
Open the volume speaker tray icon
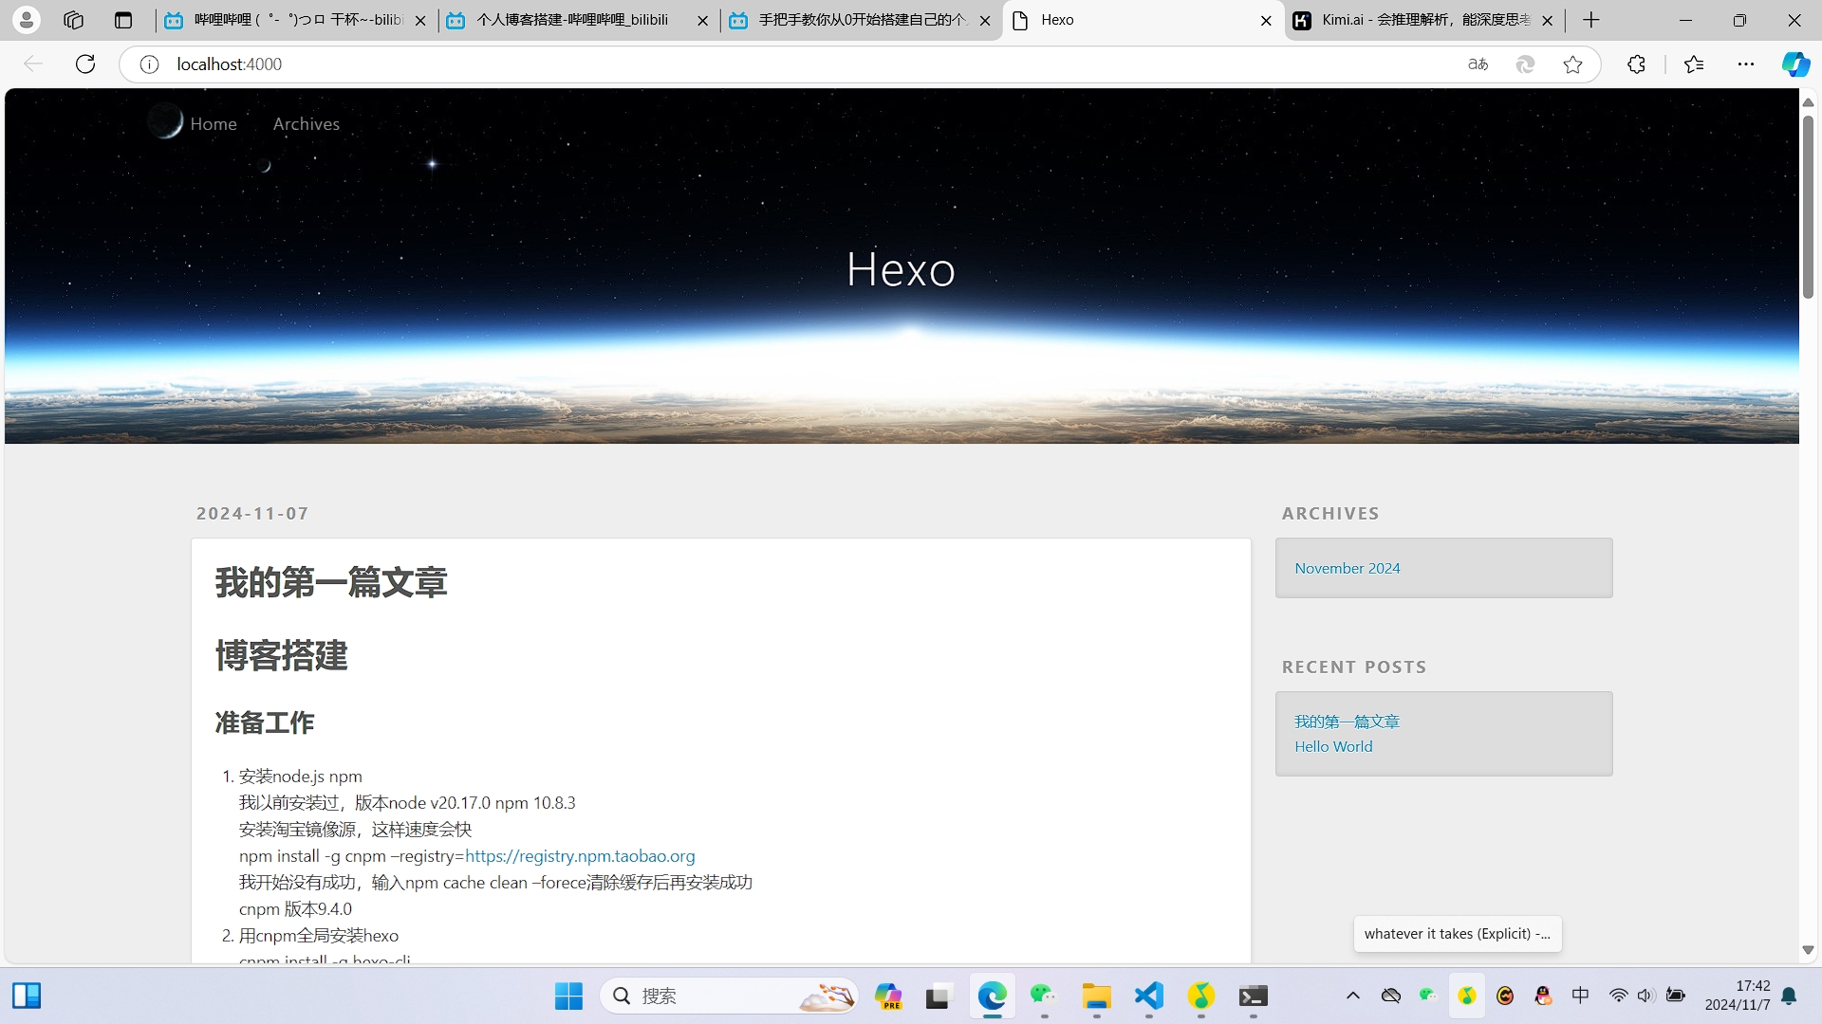pos(1646,996)
